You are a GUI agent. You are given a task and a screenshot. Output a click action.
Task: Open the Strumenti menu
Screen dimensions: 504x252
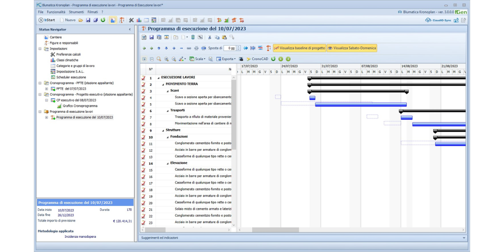76,12
